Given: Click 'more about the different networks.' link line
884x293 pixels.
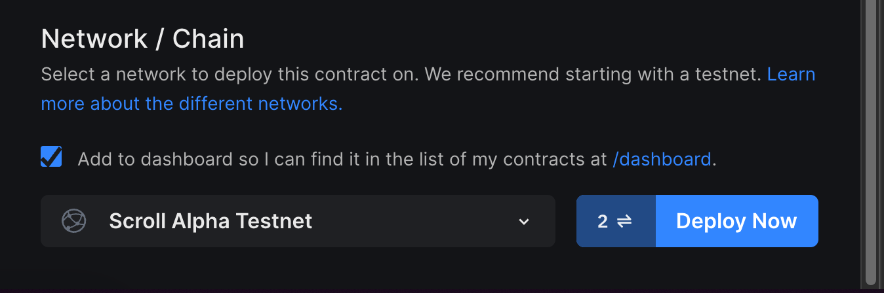Looking at the screenshot, I should tap(191, 103).
